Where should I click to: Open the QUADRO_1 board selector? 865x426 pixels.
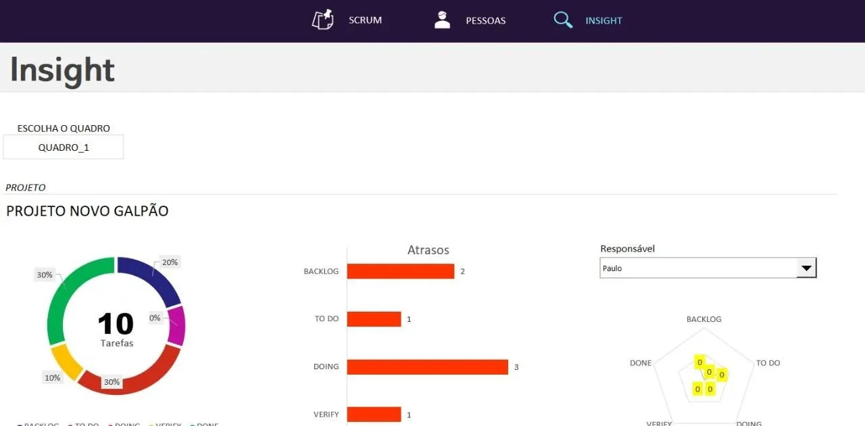point(64,147)
